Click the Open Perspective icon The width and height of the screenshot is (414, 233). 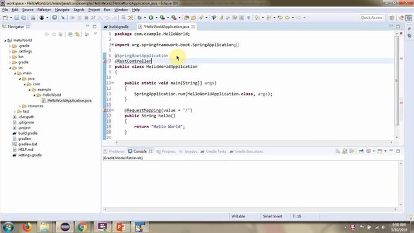pos(392,17)
